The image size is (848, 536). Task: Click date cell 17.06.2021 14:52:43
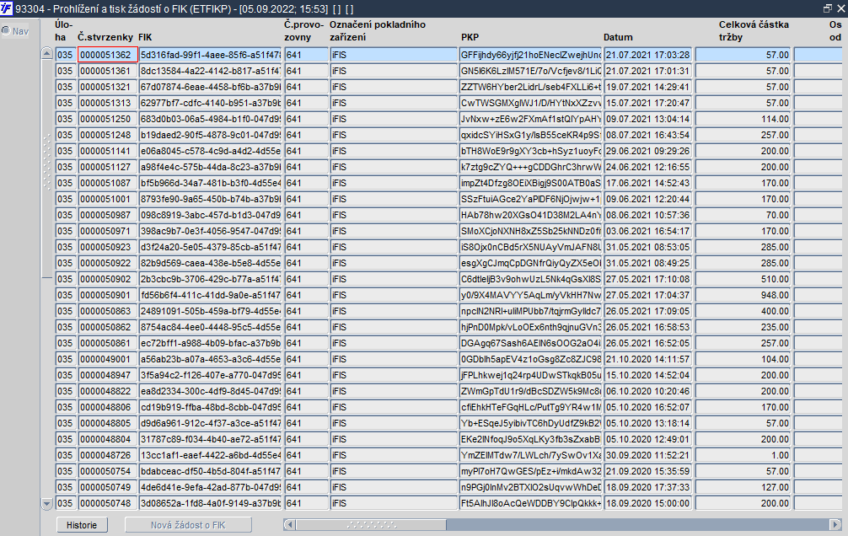pos(648,183)
